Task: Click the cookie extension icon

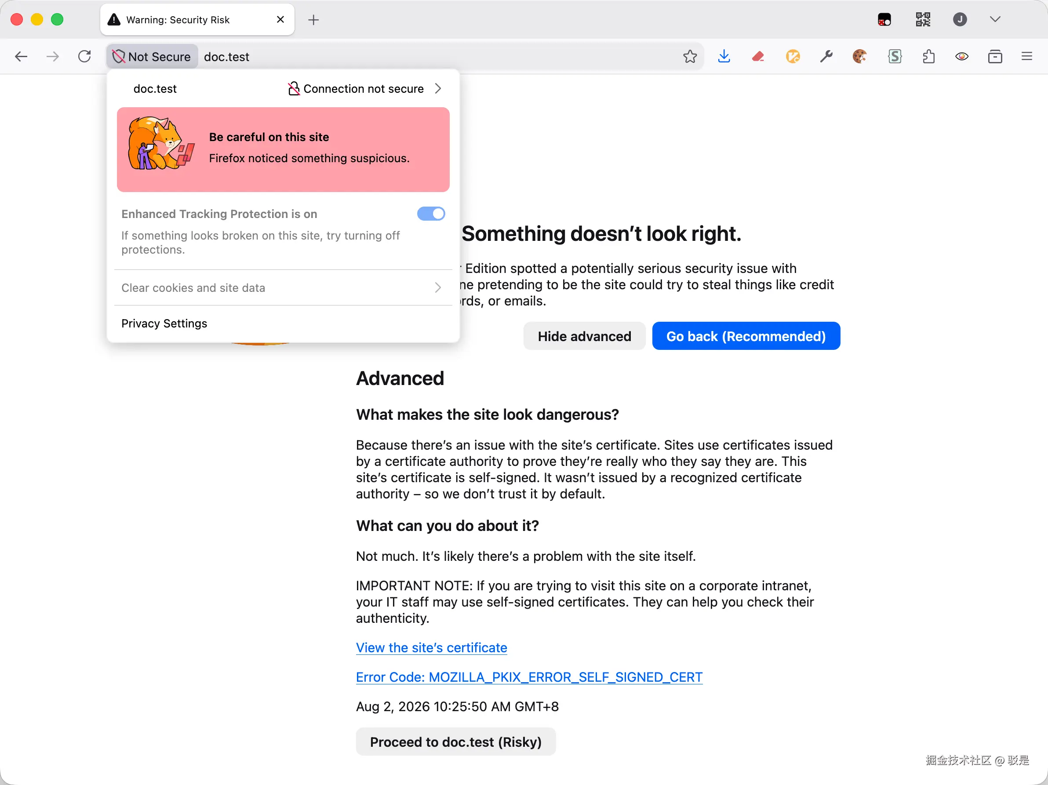Action: tap(859, 56)
